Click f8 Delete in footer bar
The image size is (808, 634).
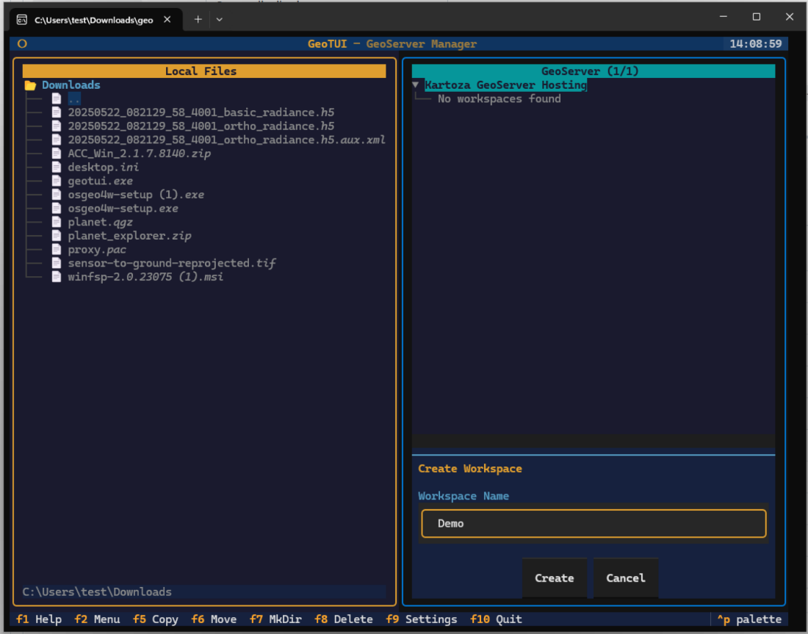click(x=344, y=619)
